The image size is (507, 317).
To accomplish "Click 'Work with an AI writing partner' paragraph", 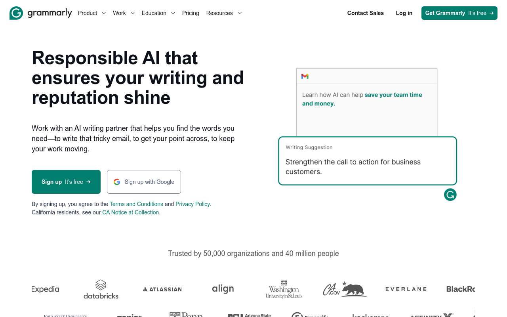I will pos(133,139).
